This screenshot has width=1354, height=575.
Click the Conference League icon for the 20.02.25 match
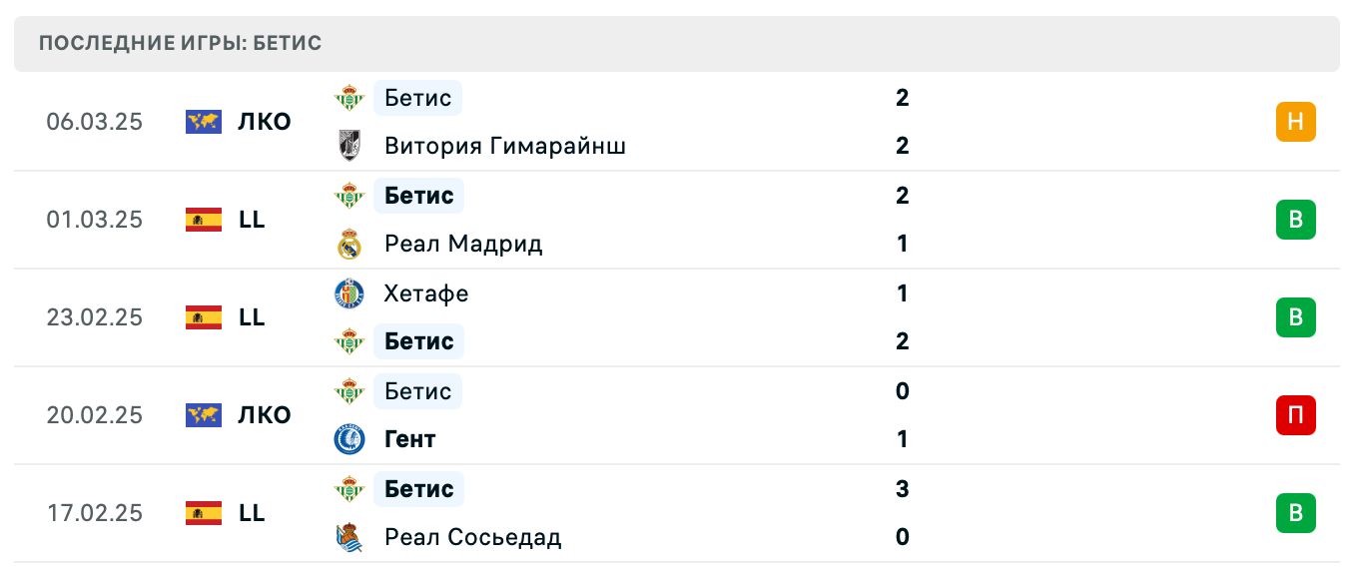pyautogui.click(x=204, y=415)
